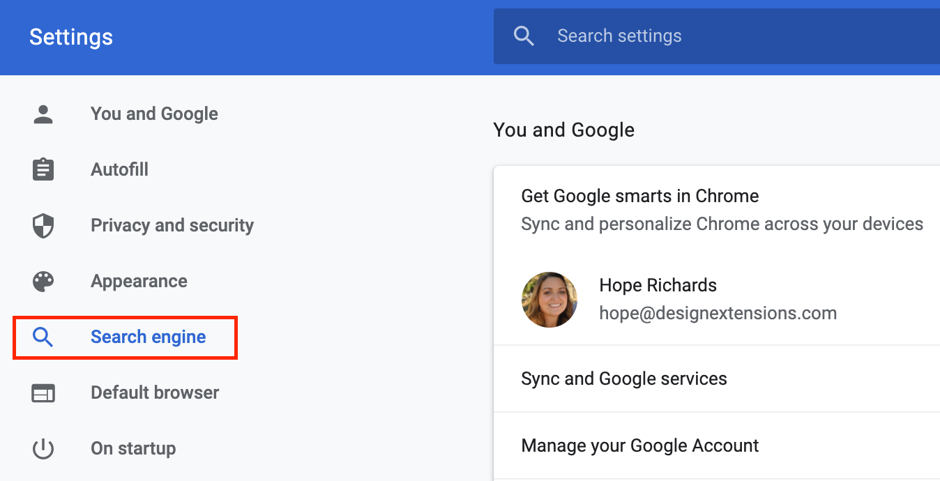Go to the Autofill settings section

click(x=119, y=169)
